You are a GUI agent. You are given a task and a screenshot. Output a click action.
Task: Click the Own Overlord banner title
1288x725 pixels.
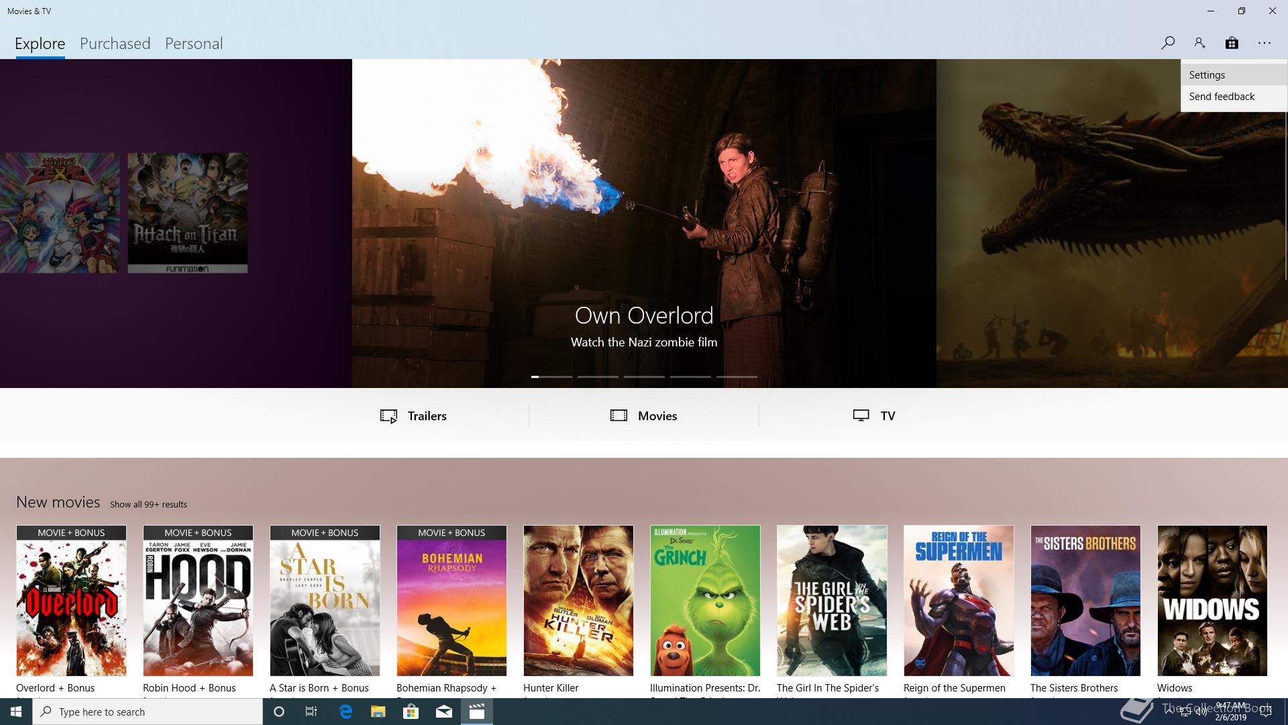coord(644,315)
